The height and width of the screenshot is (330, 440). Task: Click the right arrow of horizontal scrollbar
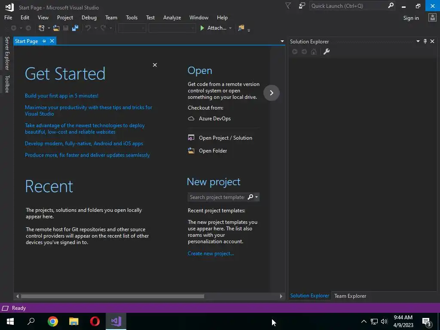pyautogui.click(x=281, y=296)
